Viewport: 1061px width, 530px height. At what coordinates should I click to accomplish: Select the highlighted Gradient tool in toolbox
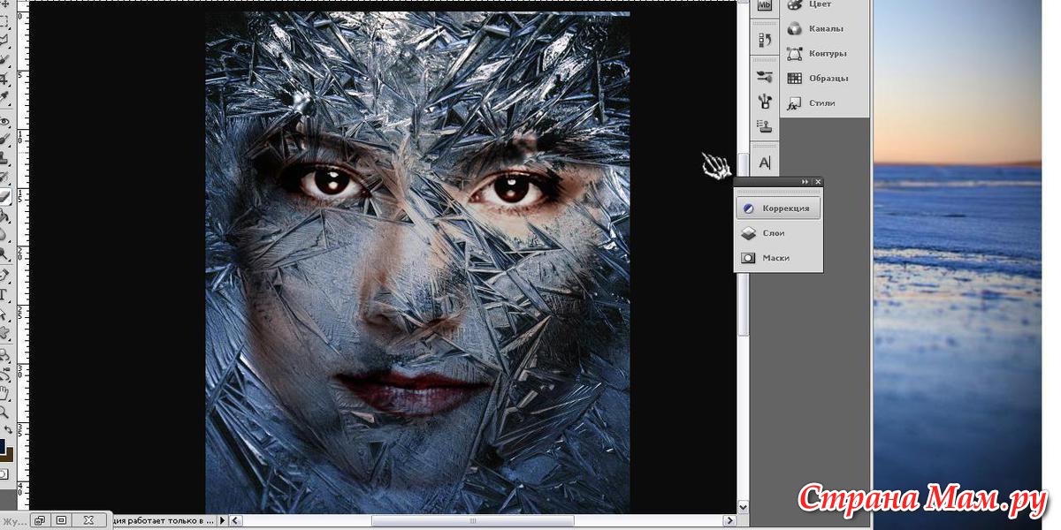coord(4,197)
